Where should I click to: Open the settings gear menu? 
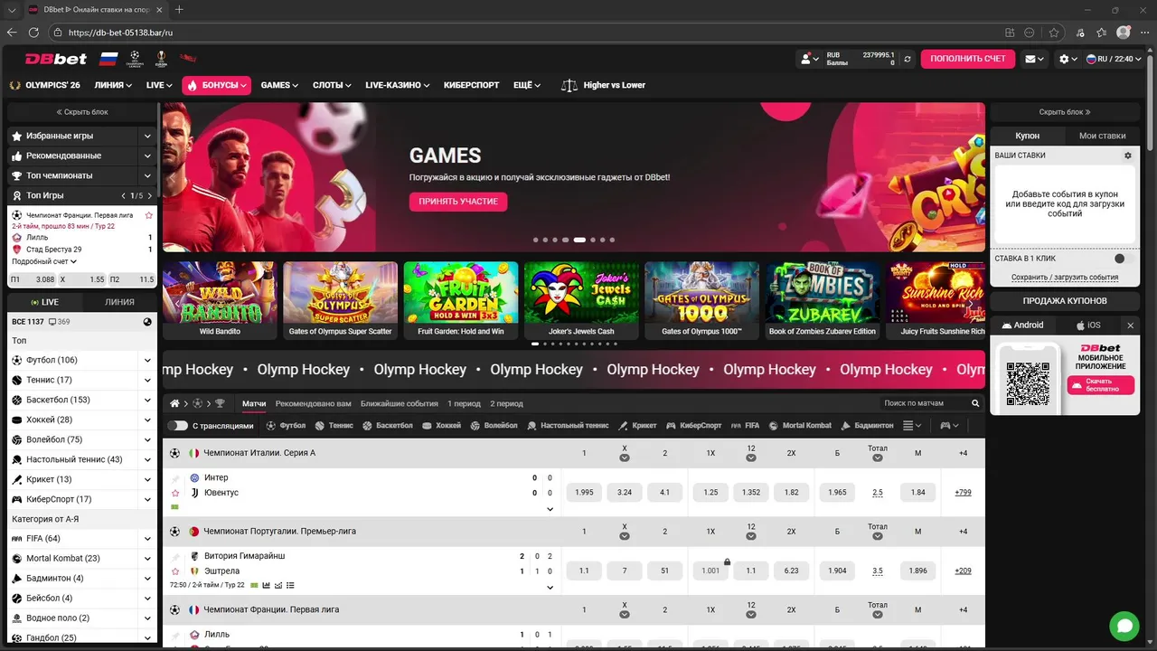coord(1068,59)
